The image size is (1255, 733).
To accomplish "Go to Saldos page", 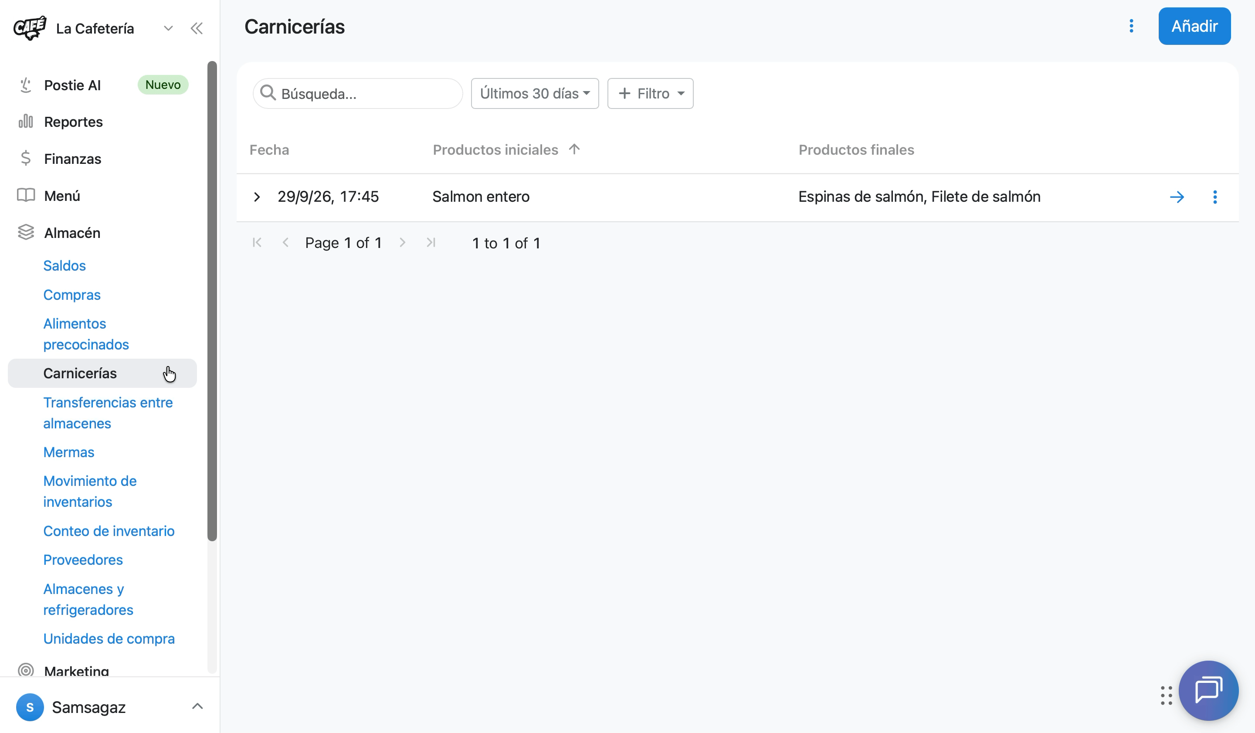I will pyautogui.click(x=64, y=265).
